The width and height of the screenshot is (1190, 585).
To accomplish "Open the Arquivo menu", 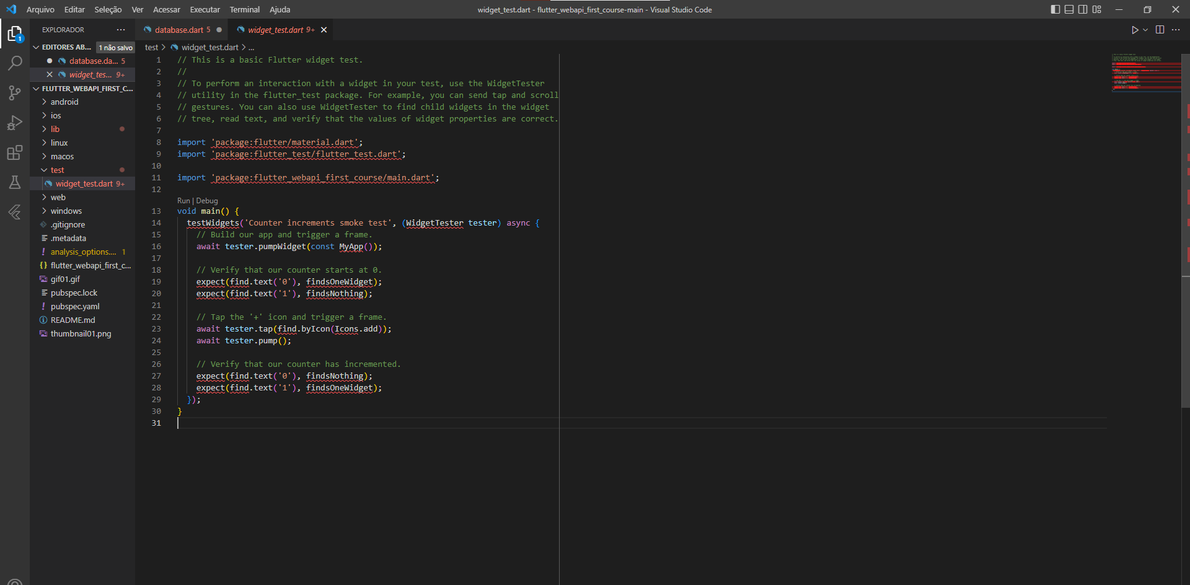I will pyautogui.click(x=40, y=9).
